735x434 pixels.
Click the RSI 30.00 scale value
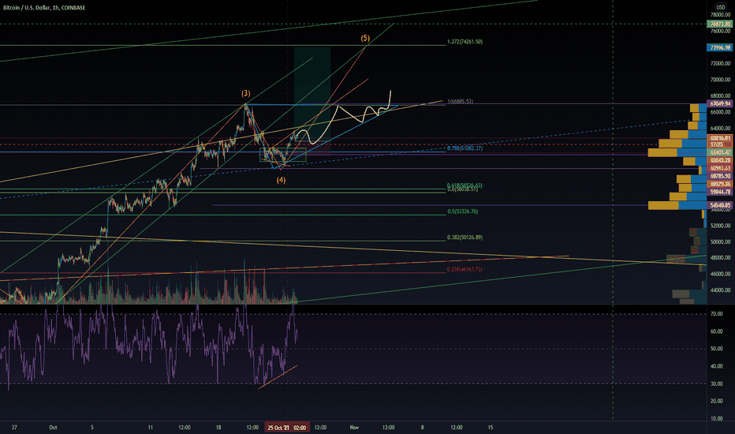(717, 383)
